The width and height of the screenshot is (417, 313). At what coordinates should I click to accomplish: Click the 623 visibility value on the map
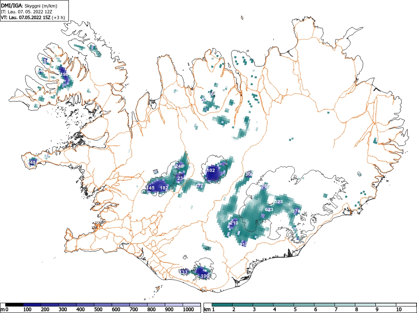(x=269, y=210)
